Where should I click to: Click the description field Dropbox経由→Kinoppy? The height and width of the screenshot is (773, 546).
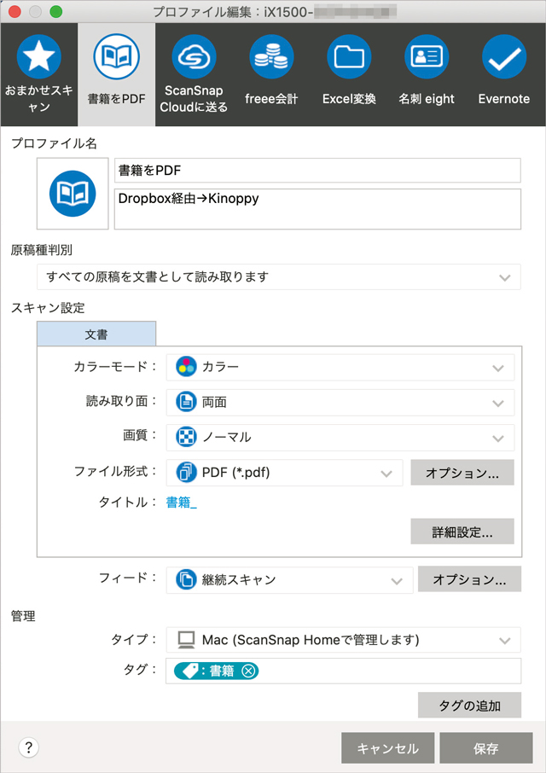point(317,209)
